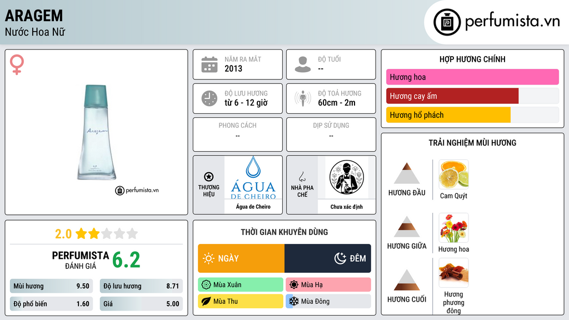The width and height of the screenshot is (569, 320).
Task: Click the Mùa Thu season bar
Action: coord(241,301)
